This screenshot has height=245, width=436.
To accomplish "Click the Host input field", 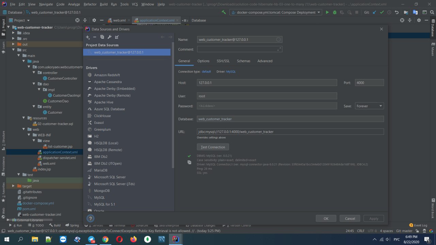I will pos(267,83).
